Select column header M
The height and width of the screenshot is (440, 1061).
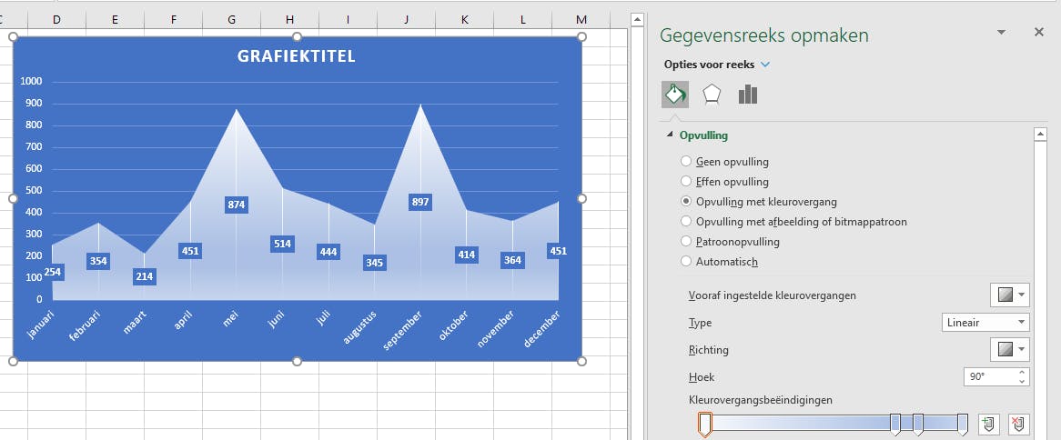(x=581, y=20)
